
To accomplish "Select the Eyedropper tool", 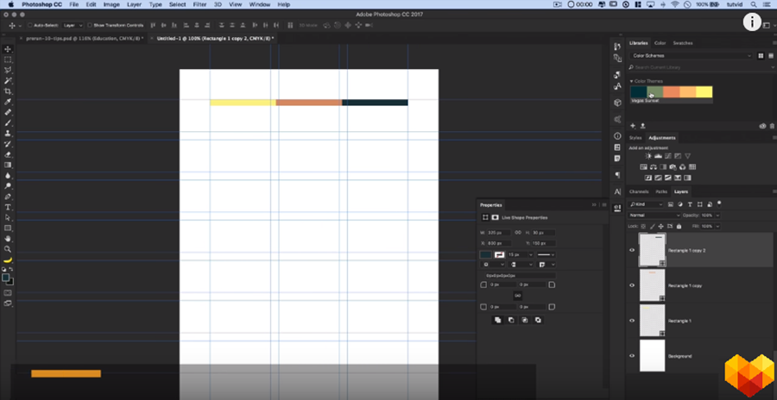I will pos(8,102).
